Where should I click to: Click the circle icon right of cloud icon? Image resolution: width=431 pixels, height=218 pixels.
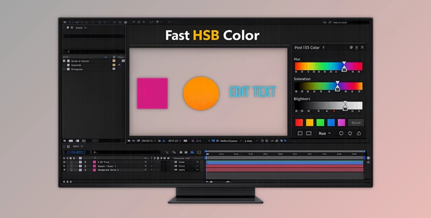pos(199,152)
